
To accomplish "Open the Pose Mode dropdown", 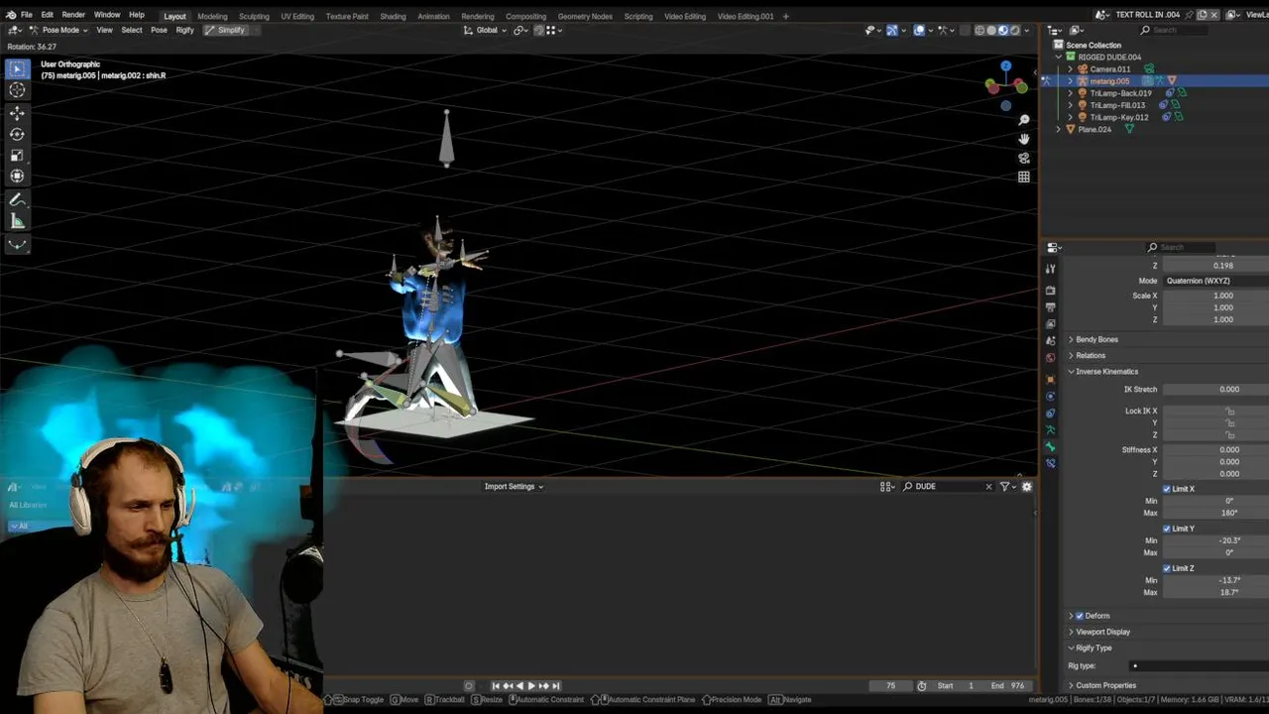I will [x=58, y=30].
